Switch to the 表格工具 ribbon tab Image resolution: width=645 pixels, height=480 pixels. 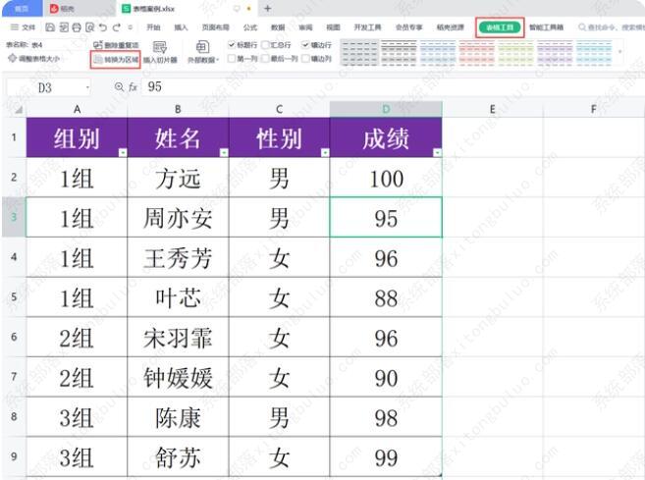[499, 27]
